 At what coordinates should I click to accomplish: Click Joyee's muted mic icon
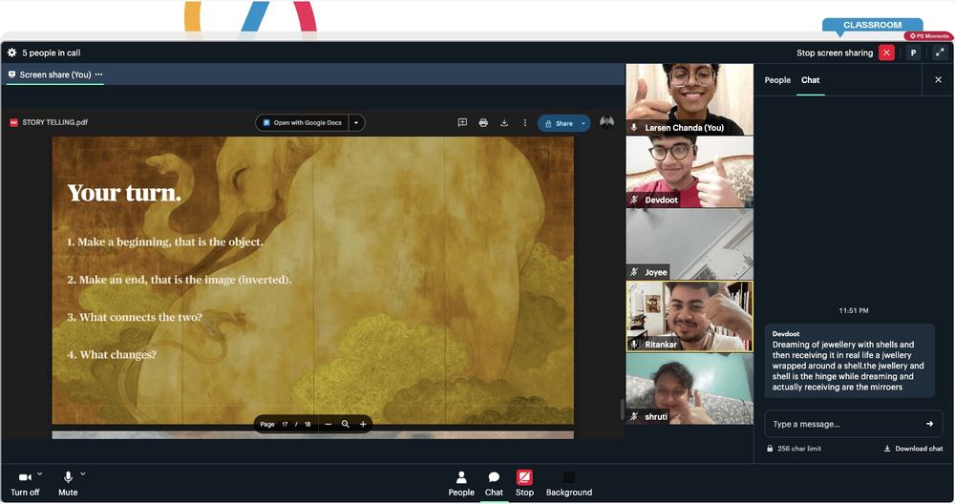634,272
